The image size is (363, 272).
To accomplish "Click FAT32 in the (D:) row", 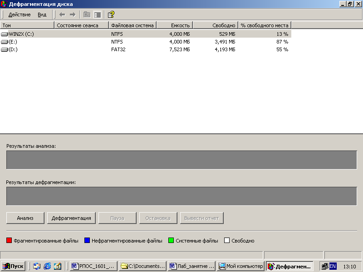I will [x=118, y=49].
